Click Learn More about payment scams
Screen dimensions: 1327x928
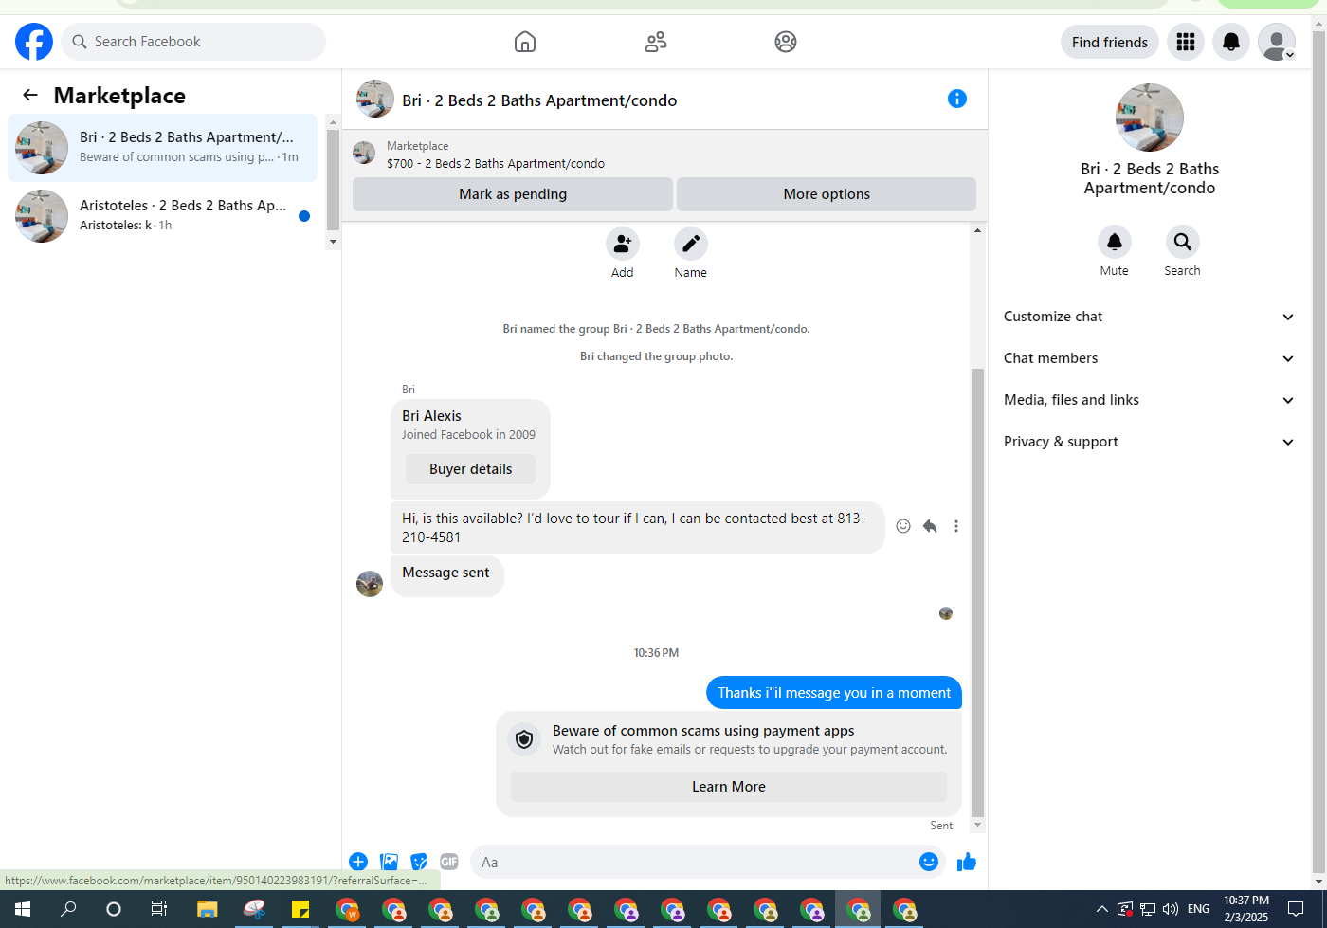tap(729, 787)
